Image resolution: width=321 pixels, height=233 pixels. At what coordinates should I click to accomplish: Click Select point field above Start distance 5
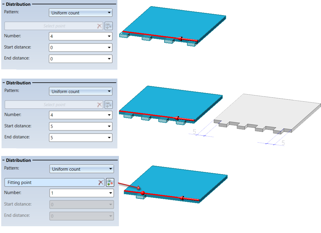pos(54,104)
